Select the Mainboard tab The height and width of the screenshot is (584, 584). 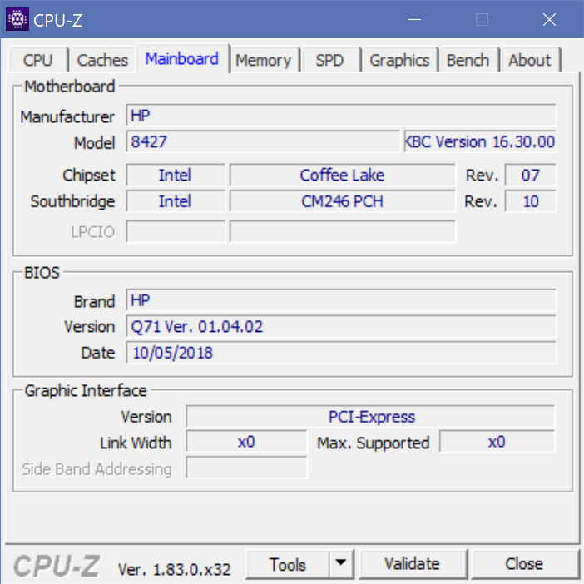pyautogui.click(x=182, y=58)
